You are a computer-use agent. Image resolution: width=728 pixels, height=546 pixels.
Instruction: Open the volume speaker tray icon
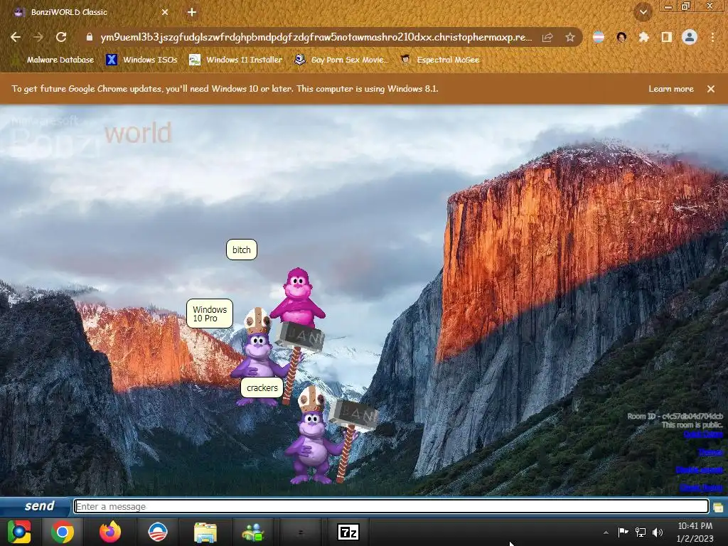pos(658,532)
